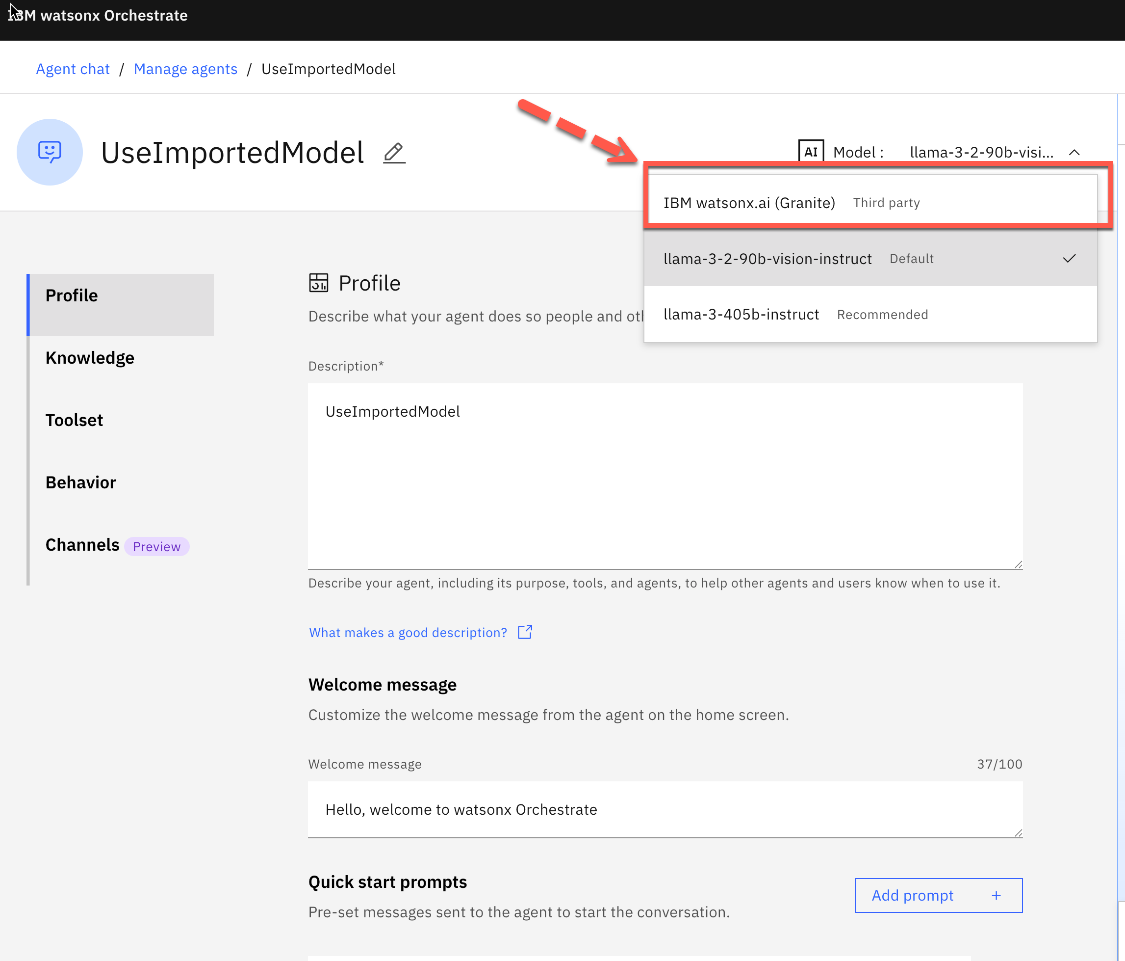Navigate to Manage agents breadcrumb
Screen dimensions: 1125x961
point(185,68)
